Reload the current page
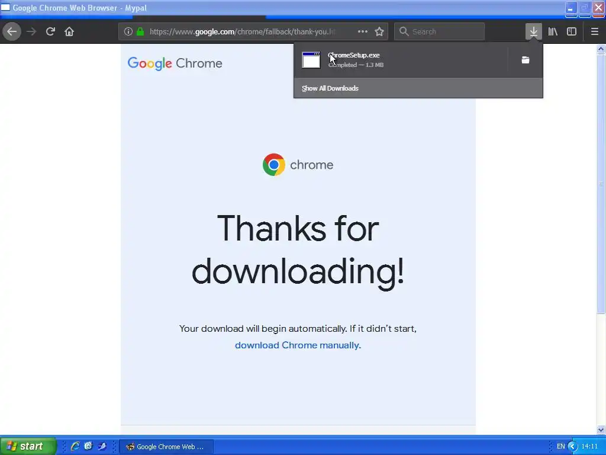Screen dimensions: 606x455 (x=50, y=31)
